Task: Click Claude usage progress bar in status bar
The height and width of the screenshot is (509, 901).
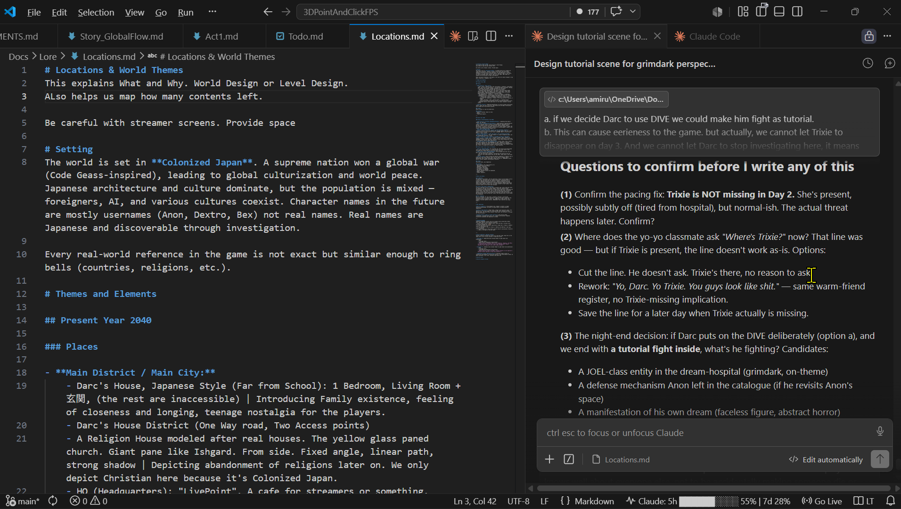Action: coord(708,501)
